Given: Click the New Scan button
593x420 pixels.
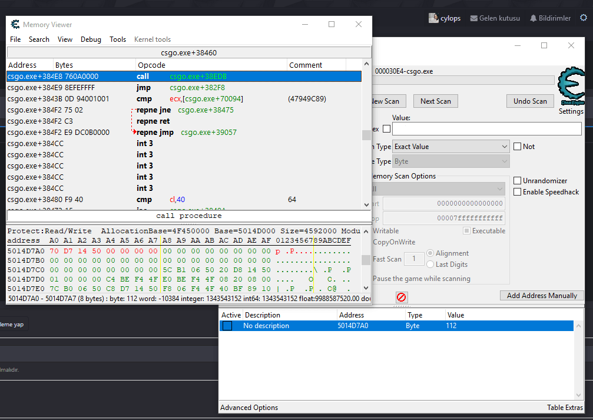Looking at the screenshot, I should [389, 101].
